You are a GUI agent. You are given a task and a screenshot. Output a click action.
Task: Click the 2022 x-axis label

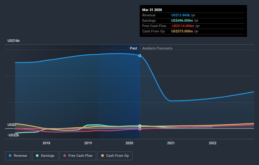(213, 143)
